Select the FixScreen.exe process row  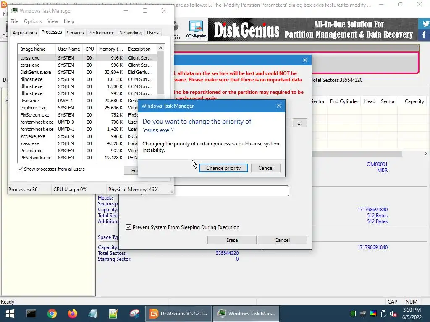coord(78,115)
